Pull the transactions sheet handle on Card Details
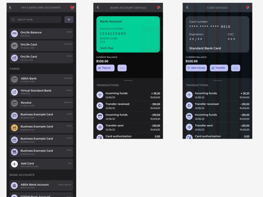 point(218,81)
